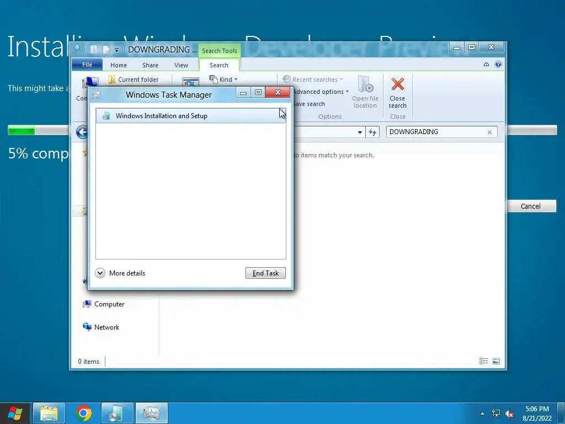Click the Computer icon in navigation pane
The height and width of the screenshot is (424, 565).
pyautogui.click(x=87, y=304)
